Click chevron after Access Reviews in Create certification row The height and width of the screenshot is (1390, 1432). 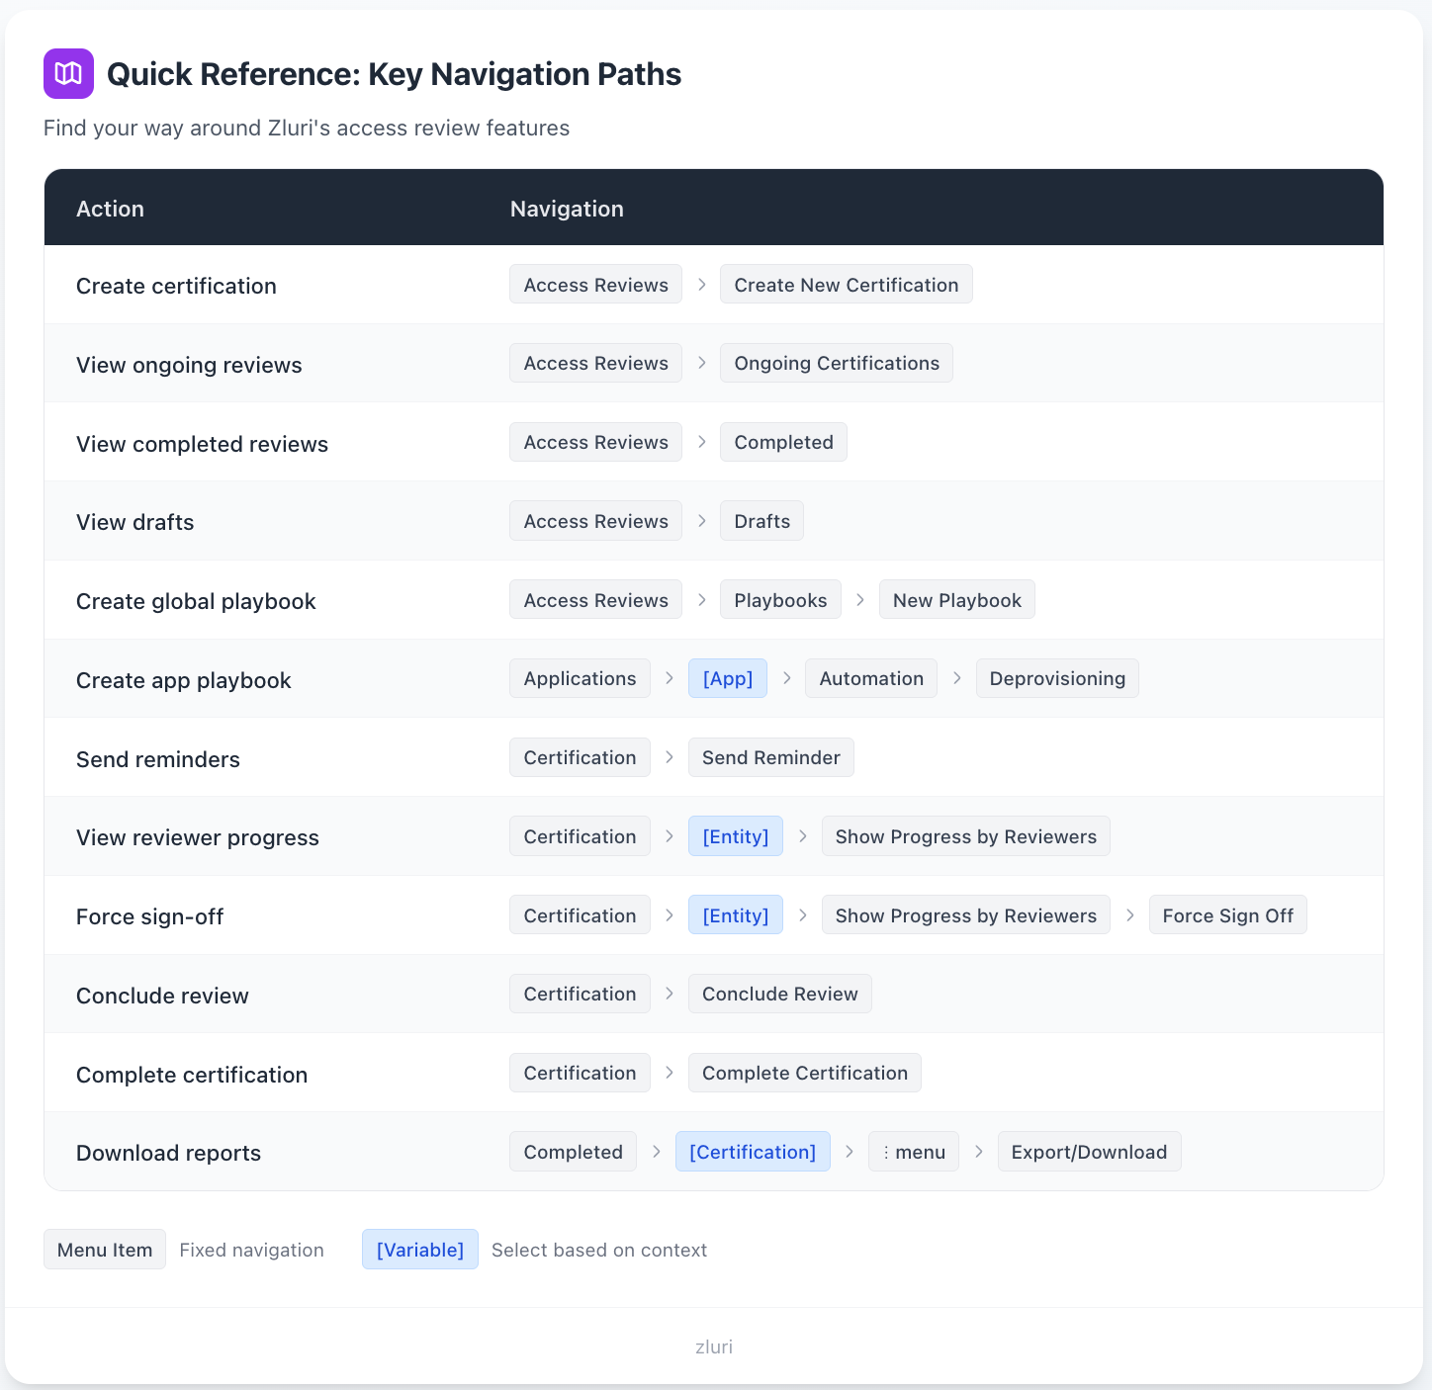point(701,285)
